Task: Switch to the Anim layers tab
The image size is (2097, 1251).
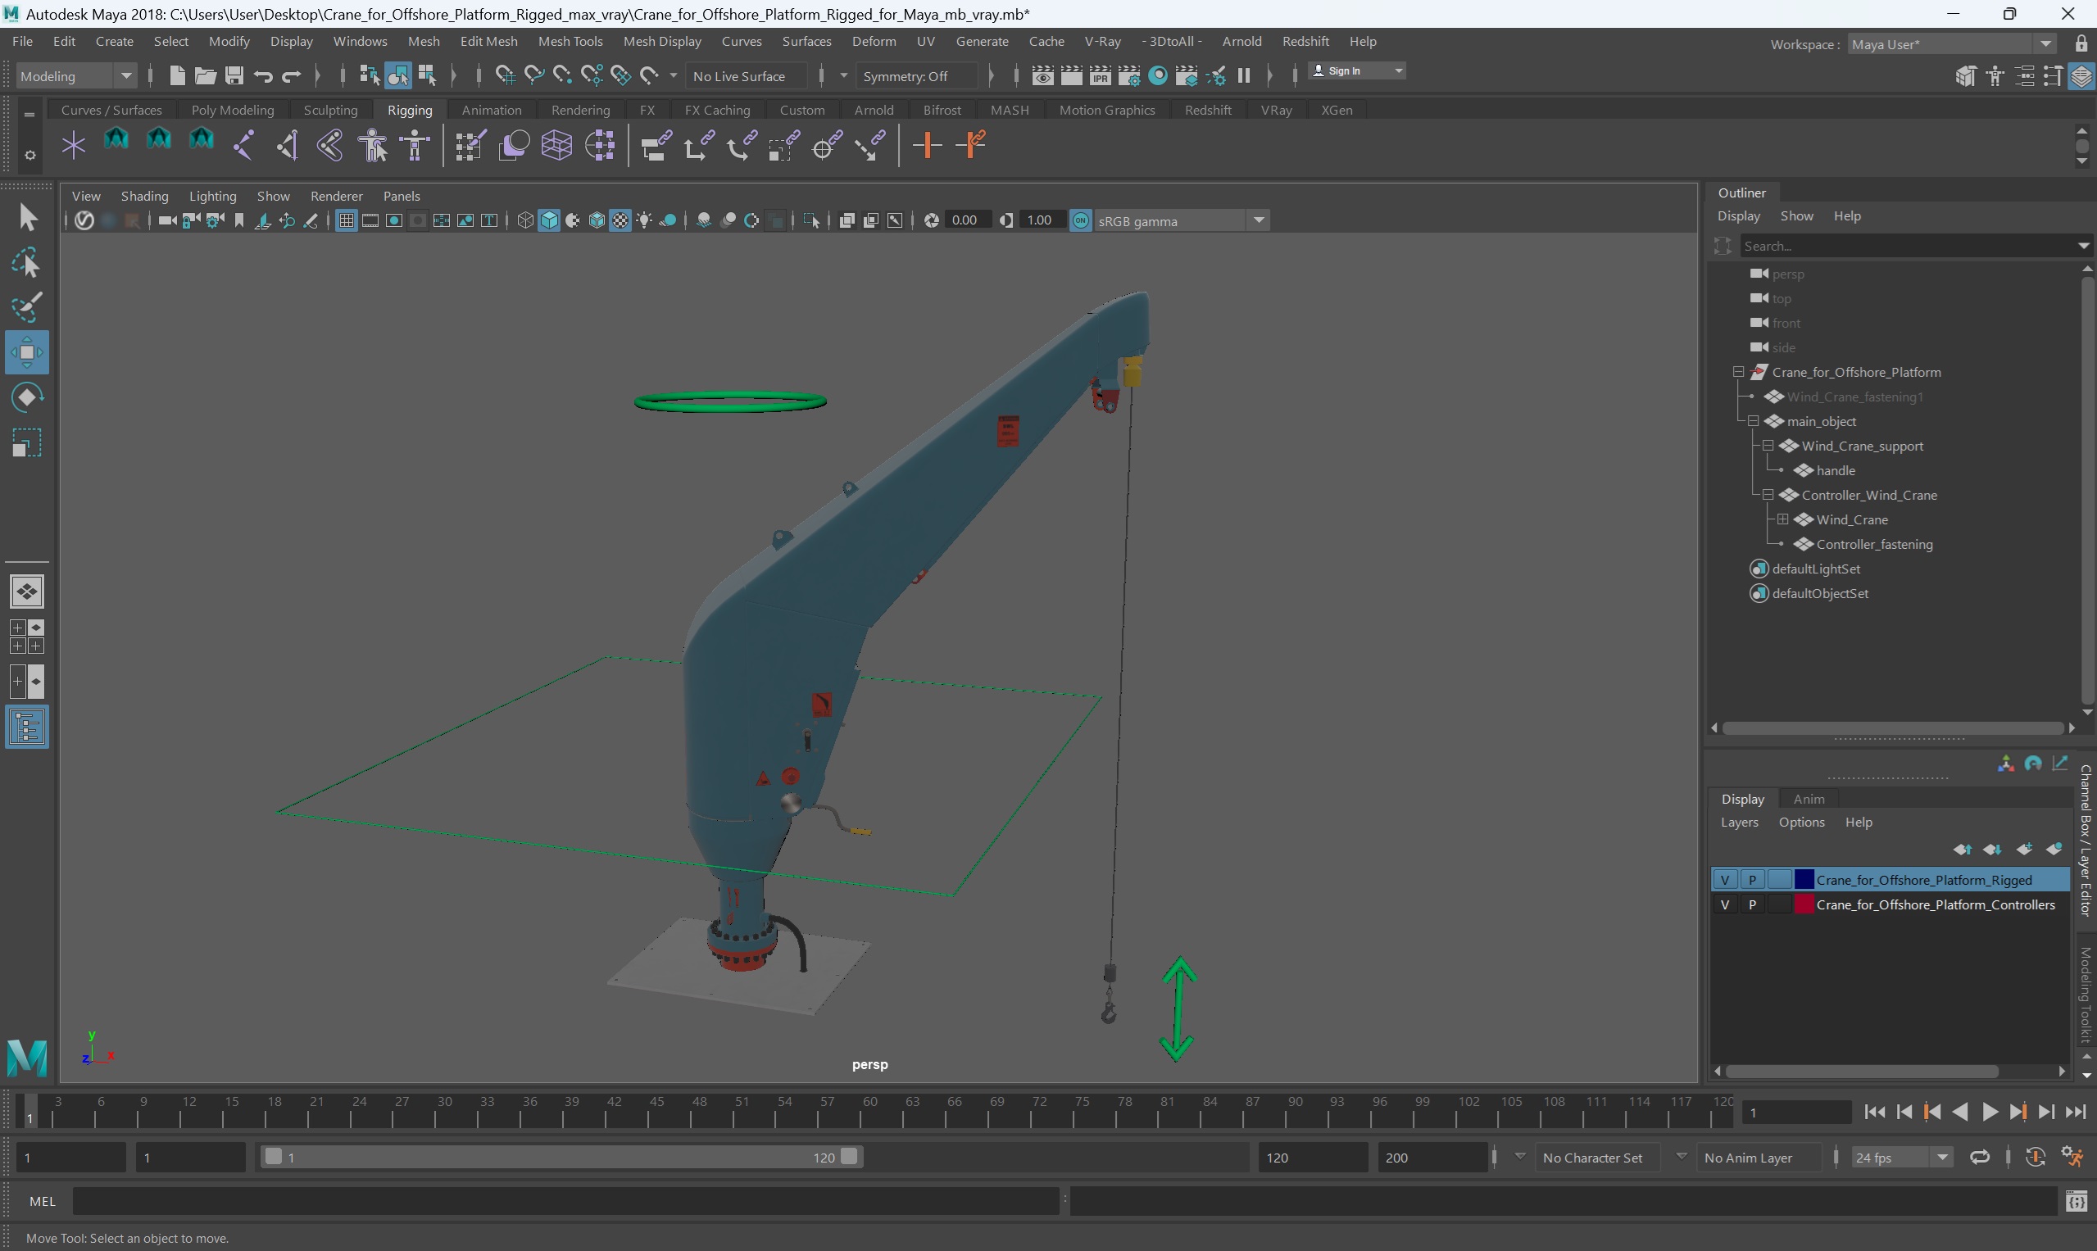Action: [1808, 798]
